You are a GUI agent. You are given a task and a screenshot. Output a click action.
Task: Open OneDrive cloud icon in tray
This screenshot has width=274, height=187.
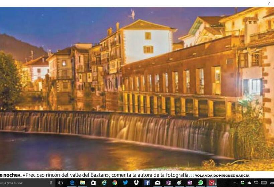click(249, 183)
